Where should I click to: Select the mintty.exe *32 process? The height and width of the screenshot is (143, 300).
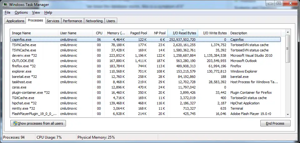[145, 108]
